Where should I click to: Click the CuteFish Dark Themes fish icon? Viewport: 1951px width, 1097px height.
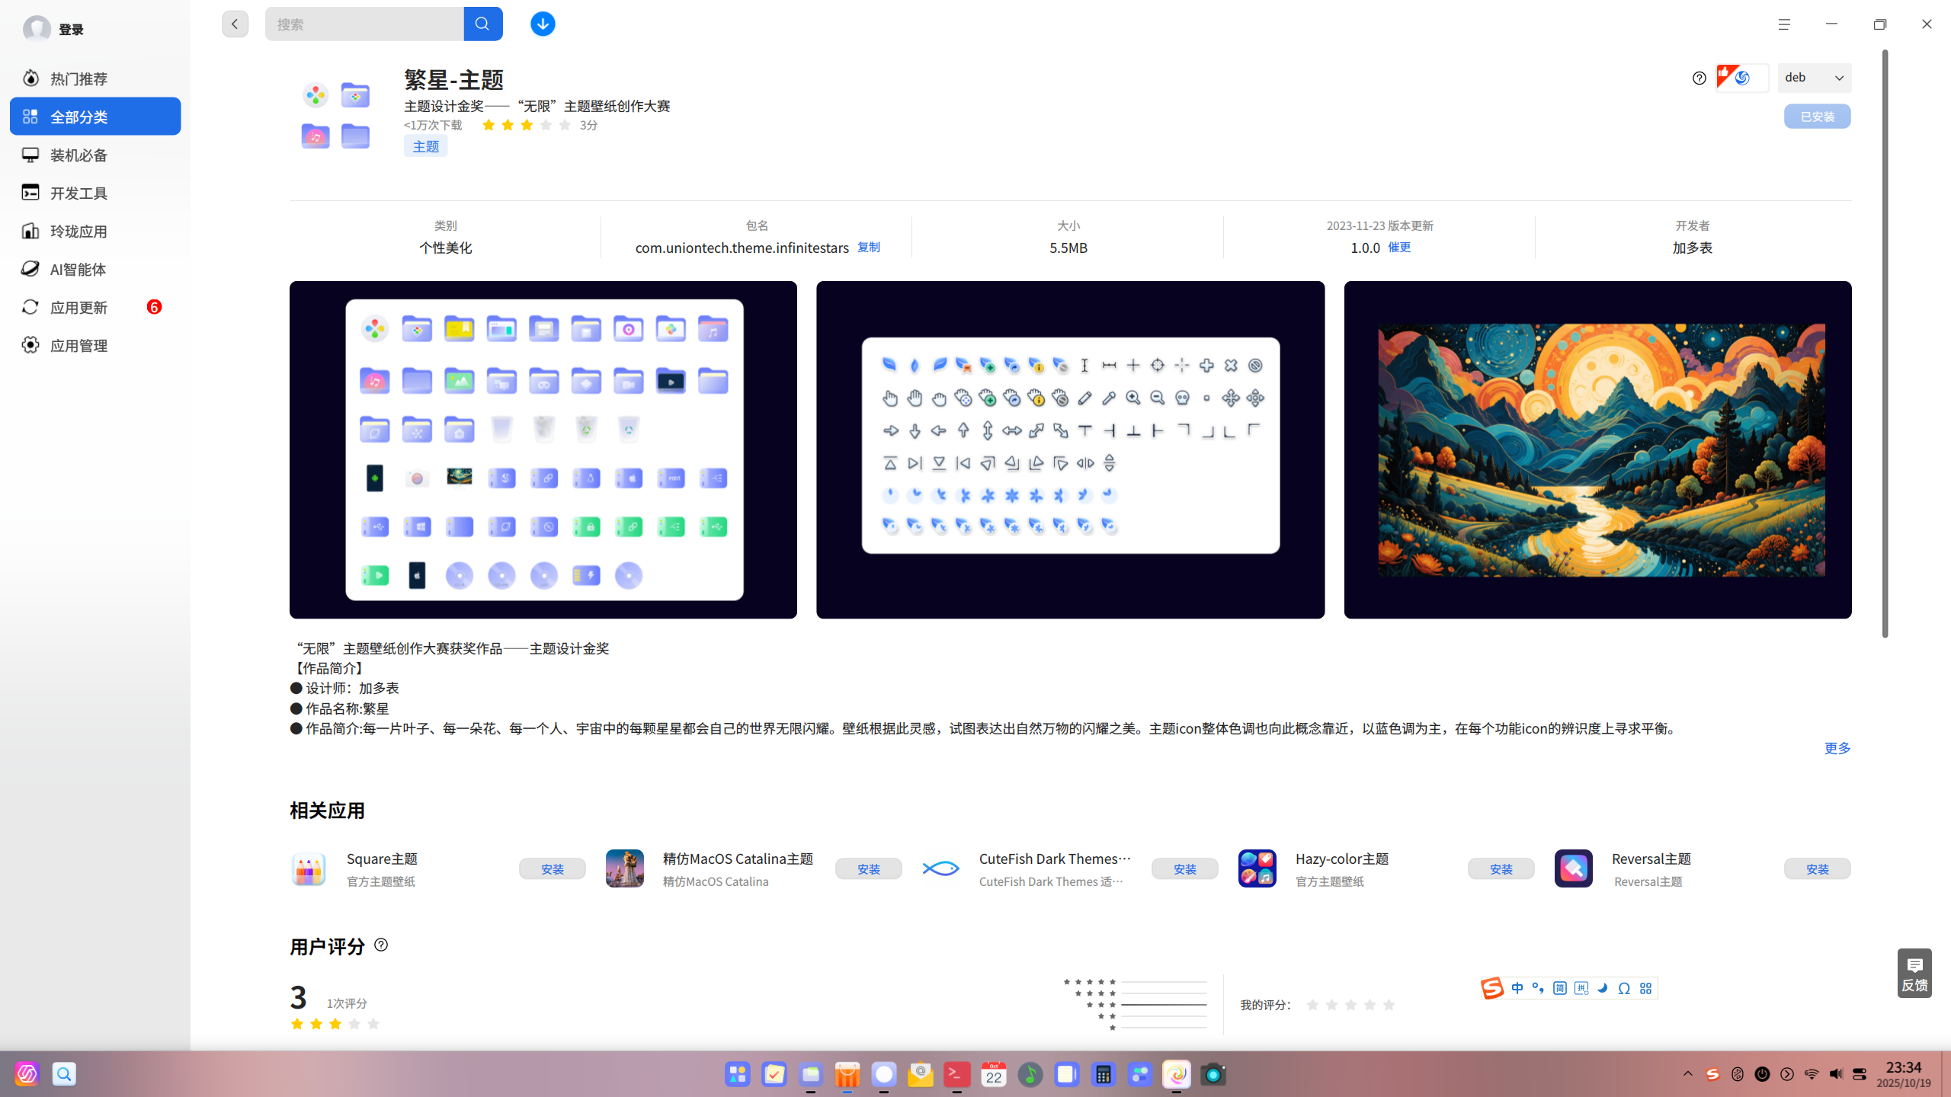(941, 868)
